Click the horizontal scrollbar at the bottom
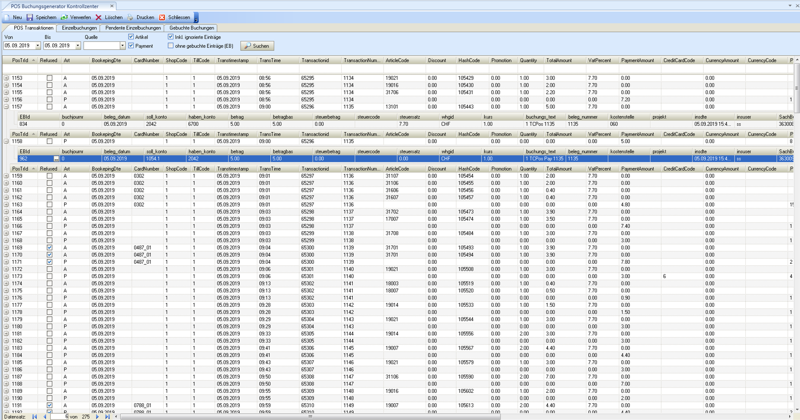Image resolution: width=800 pixels, height=420 pixels. click(x=310, y=417)
